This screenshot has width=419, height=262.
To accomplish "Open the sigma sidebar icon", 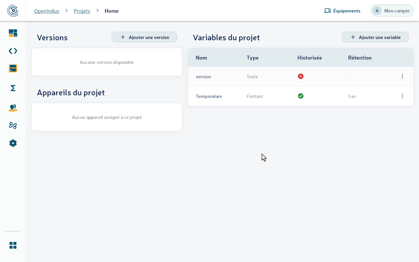I will point(13,88).
